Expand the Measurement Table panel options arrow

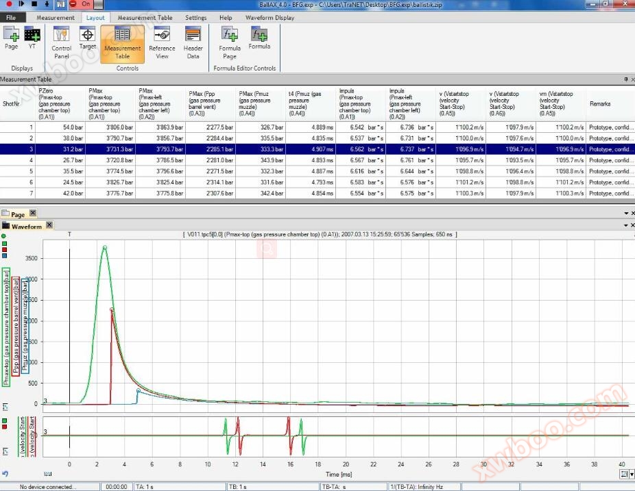click(625, 79)
